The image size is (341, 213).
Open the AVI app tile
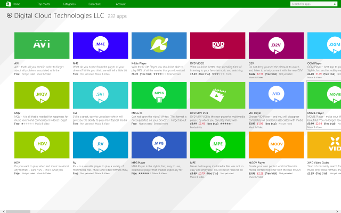click(42, 45)
